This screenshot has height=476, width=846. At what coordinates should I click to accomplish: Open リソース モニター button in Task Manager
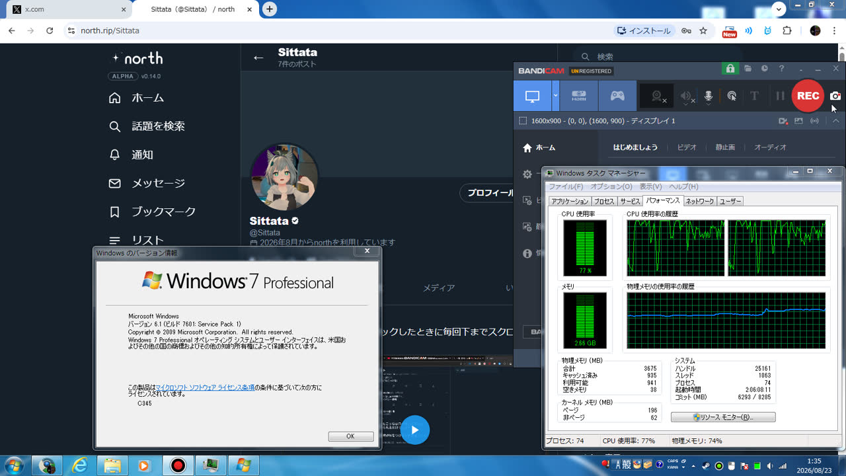tap(723, 417)
